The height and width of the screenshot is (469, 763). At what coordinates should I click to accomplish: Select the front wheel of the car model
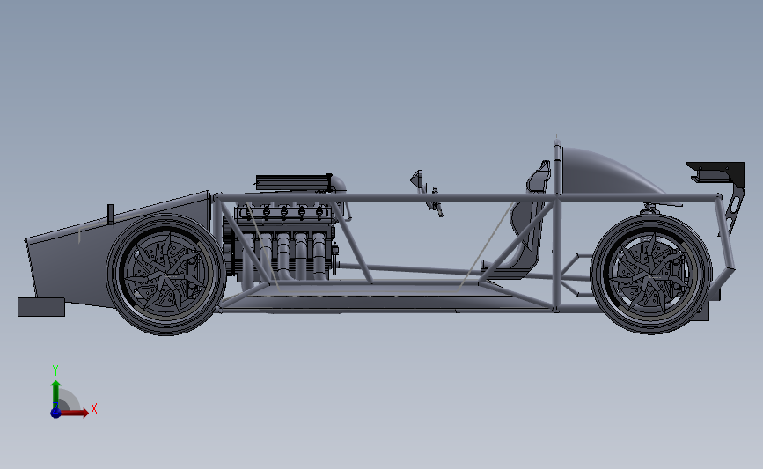[x=166, y=275]
